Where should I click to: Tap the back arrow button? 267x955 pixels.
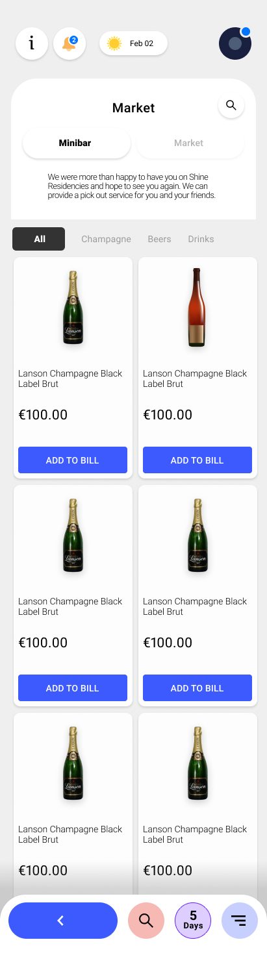63,921
